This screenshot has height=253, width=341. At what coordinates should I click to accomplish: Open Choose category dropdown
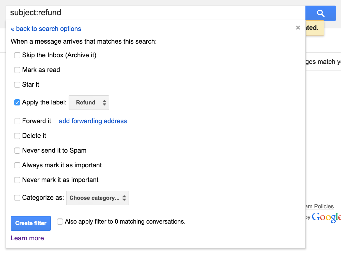click(98, 198)
